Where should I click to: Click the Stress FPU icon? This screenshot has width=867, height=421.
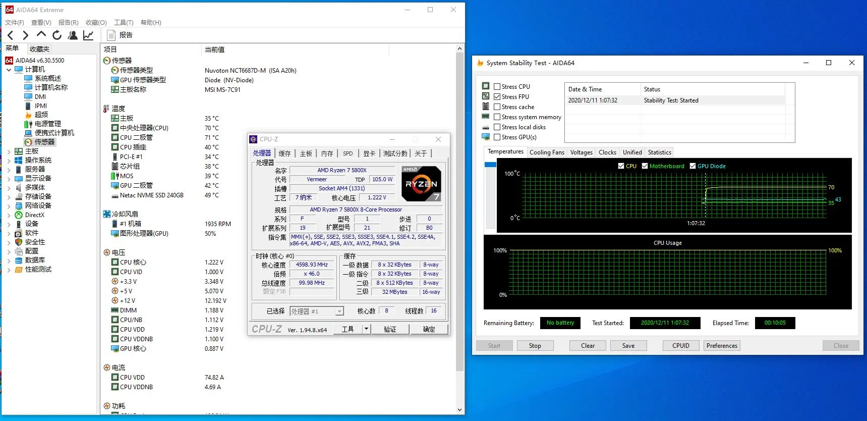click(x=486, y=96)
